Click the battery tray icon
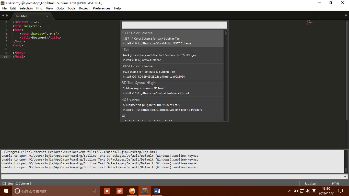Viewport: 349px width, 196px height. (296, 191)
